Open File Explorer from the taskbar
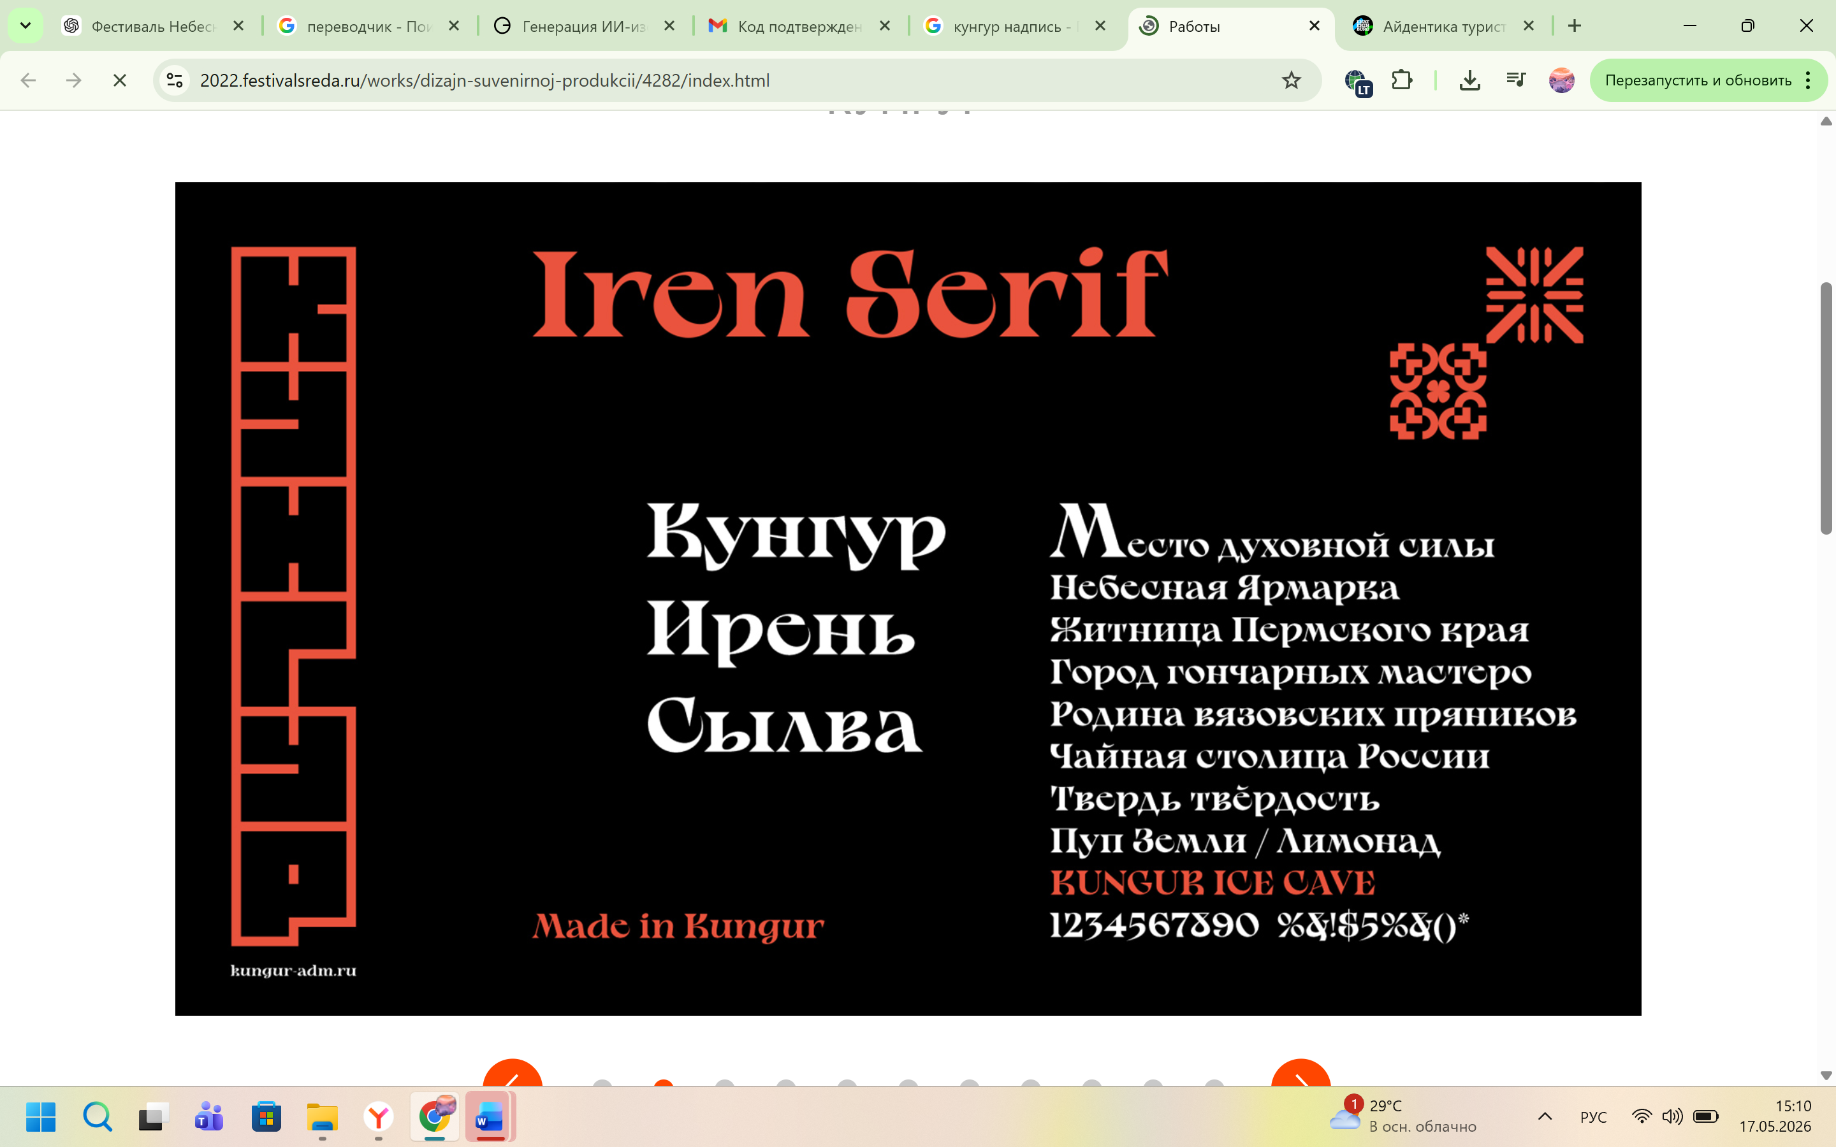 pos(323,1116)
